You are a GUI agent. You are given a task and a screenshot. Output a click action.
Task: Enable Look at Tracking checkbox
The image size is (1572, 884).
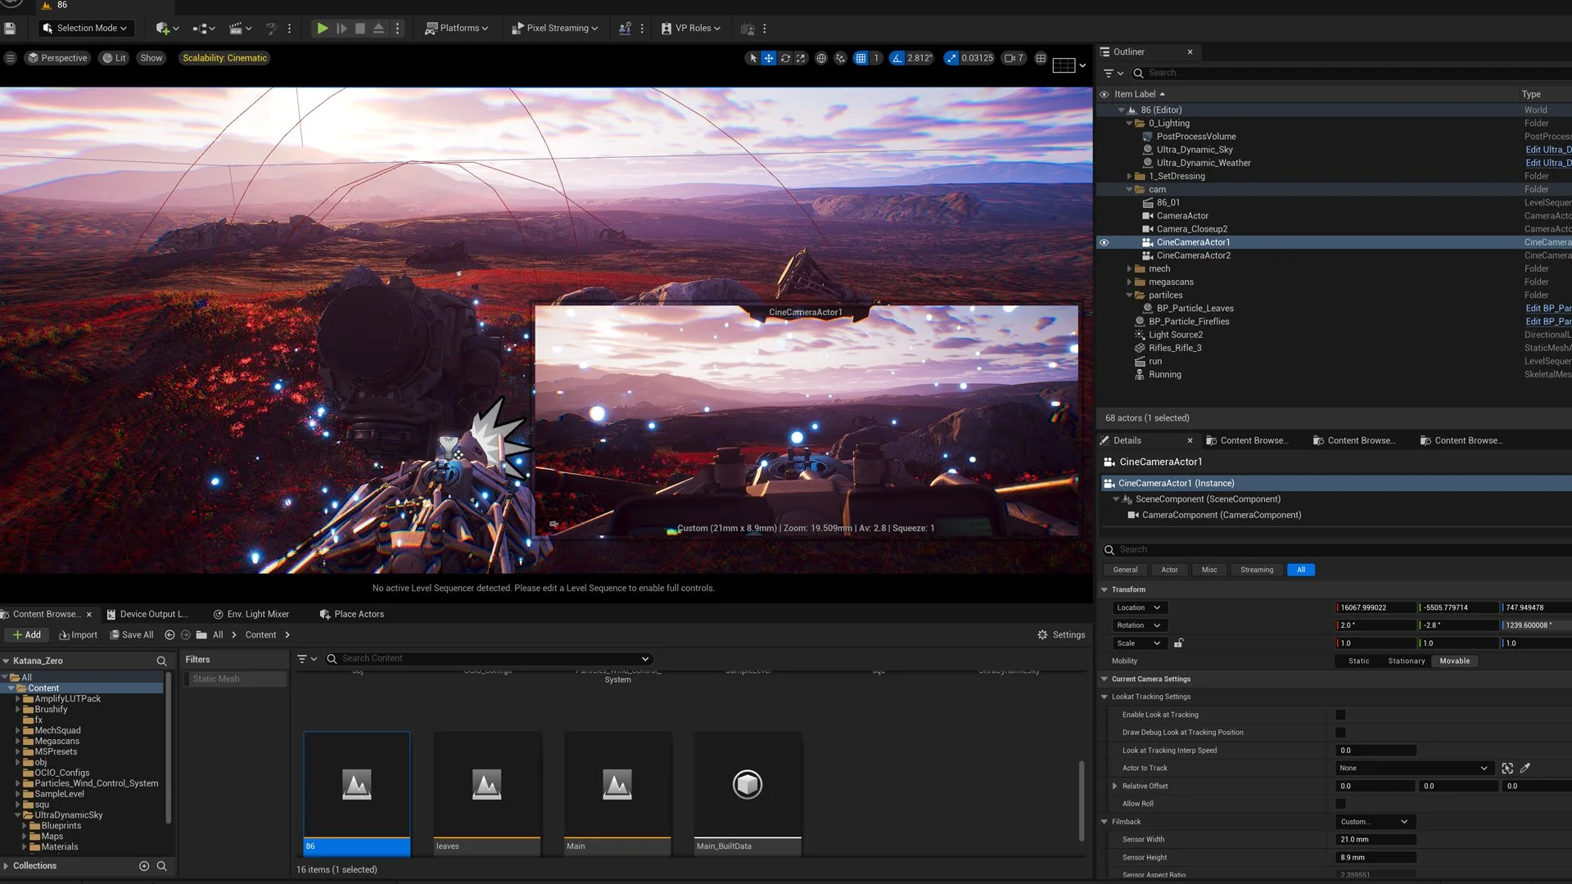pos(1340,715)
